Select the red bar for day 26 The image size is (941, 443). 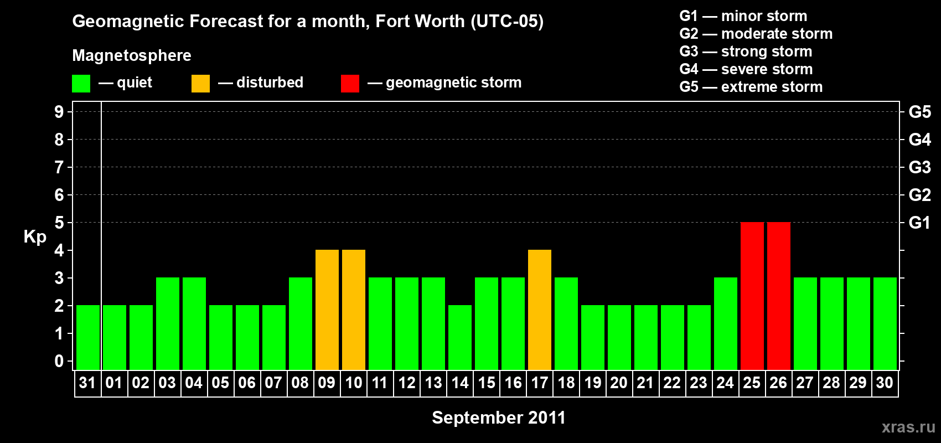coord(779,296)
